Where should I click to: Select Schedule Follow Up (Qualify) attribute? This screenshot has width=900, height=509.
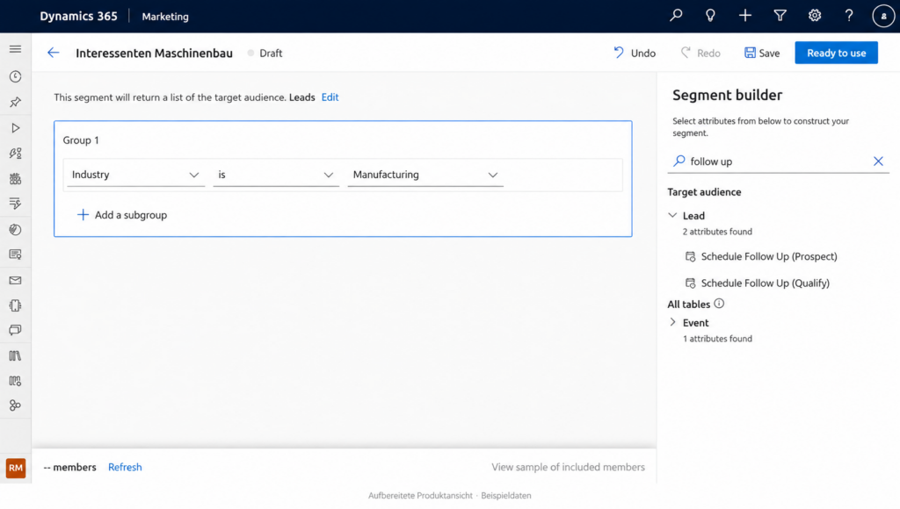(757, 283)
